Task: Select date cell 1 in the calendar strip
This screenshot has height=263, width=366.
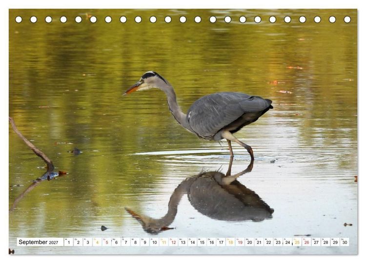Action: [68, 242]
